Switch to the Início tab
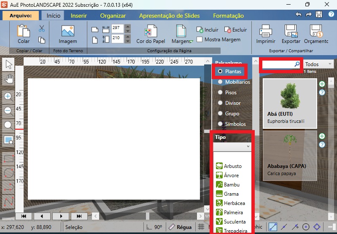This screenshot has height=234, width=337. tap(53, 16)
